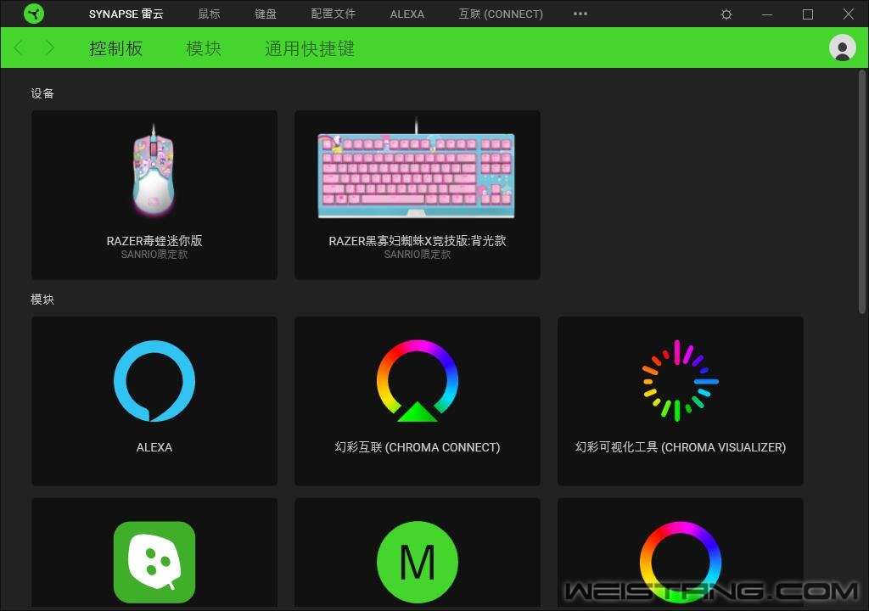
Task: Go forward with the right arrow
Action: (x=50, y=48)
